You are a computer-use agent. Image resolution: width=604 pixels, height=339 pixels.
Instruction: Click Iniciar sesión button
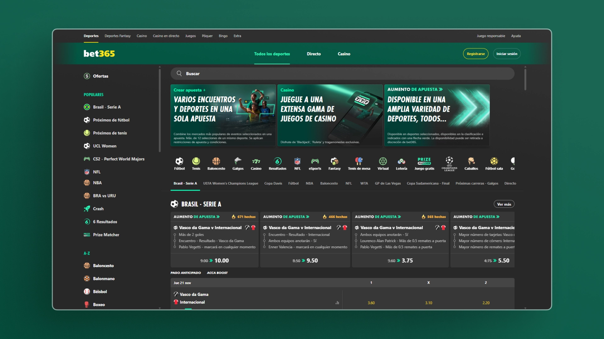[x=507, y=54]
